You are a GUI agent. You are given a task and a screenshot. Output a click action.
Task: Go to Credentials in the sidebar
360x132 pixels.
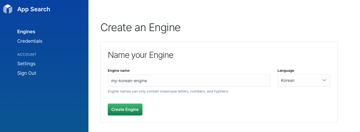[x=30, y=41]
